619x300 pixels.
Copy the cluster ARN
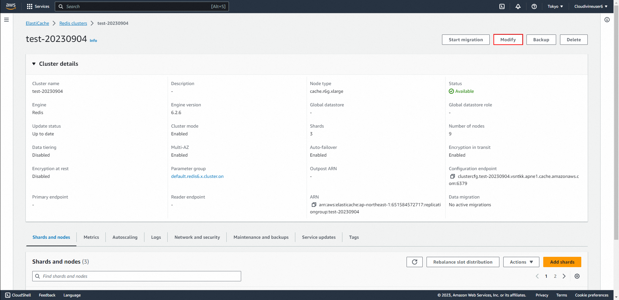pos(314,205)
